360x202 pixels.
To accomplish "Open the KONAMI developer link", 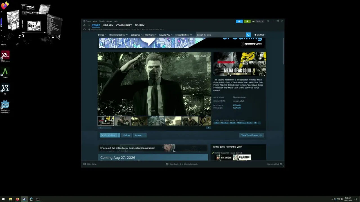I will point(237,105).
